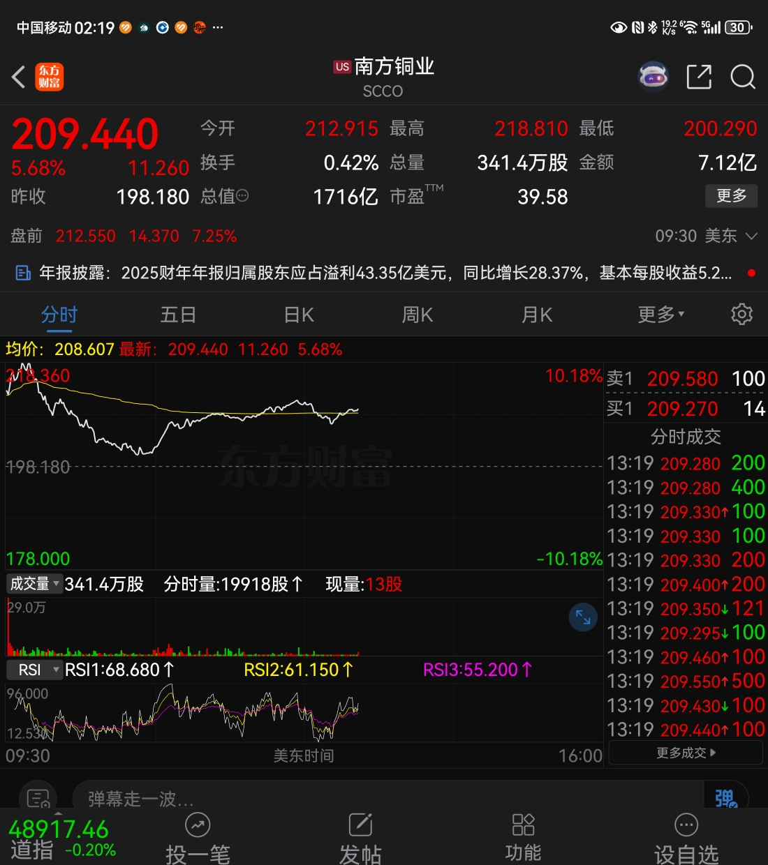Tap the 总量 341.4万股 value
The height and width of the screenshot is (865, 768).
522,163
